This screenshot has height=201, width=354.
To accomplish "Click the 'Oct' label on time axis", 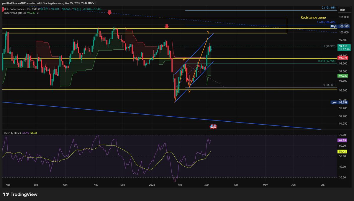I will pos(65,185).
